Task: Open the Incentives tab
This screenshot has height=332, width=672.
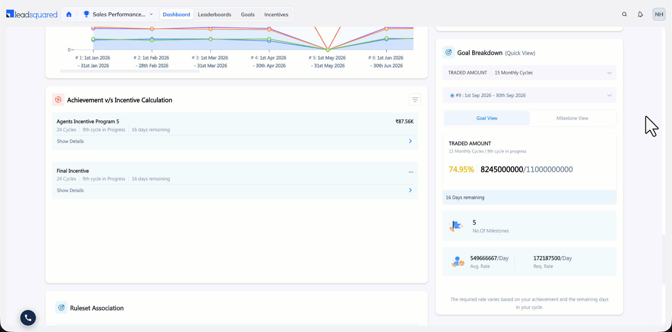Action: click(x=276, y=14)
